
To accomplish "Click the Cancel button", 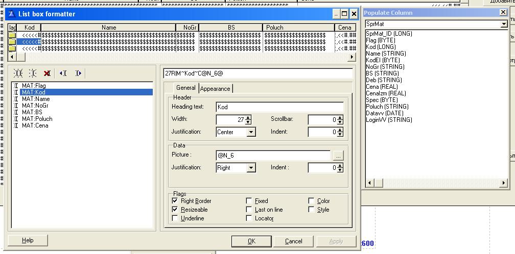I will click(293, 241).
